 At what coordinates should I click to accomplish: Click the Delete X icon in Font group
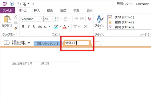[x=86, y=27]
